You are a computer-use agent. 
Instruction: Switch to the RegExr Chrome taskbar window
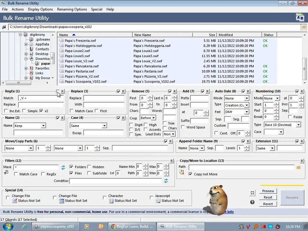tap(132, 226)
